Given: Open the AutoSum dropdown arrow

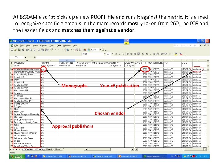Looking at the screenshot, I should pos(74,50).
